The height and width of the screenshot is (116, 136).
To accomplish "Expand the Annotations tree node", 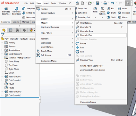I will 2,50.
